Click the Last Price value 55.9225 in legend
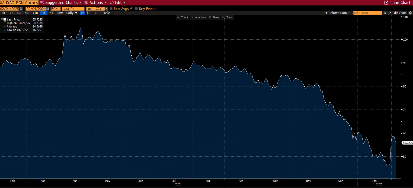The image size is (413, 188). pos(38,19)
